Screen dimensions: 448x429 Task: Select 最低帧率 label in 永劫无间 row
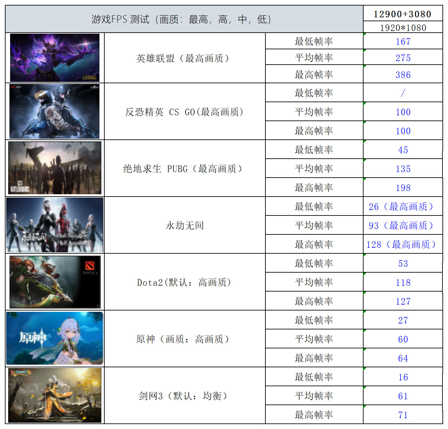[x=314, y=206]
